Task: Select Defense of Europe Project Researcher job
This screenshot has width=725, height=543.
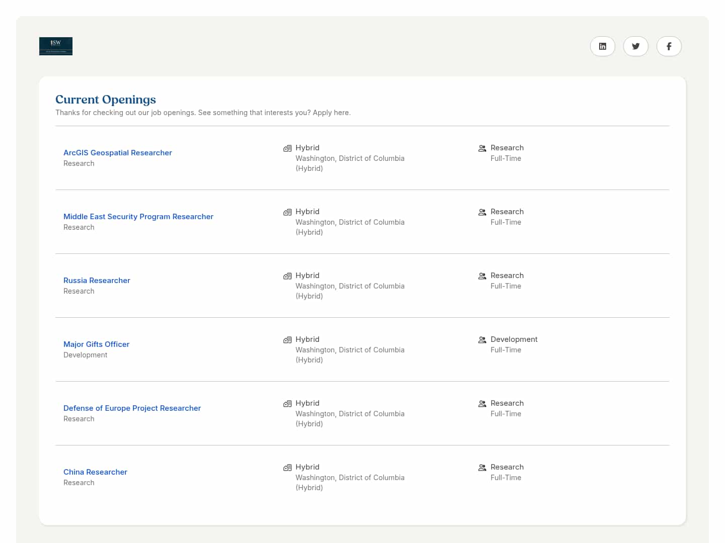Action: coord(132,408)
